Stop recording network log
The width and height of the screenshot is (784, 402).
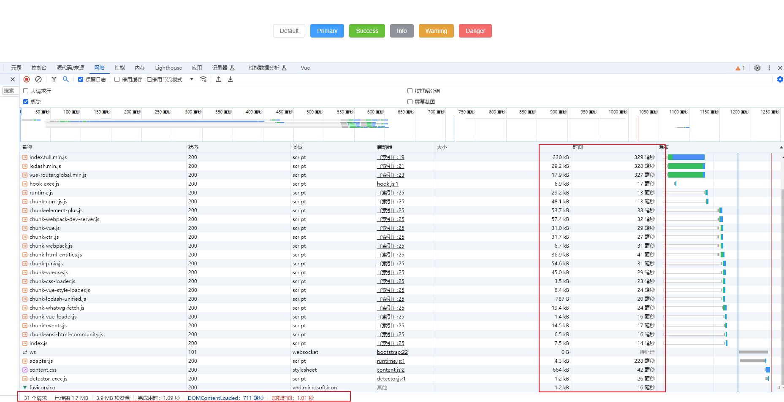coord(27,79)
